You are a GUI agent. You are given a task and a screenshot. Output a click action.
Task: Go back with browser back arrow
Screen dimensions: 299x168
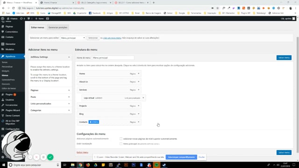pos(3,8)
